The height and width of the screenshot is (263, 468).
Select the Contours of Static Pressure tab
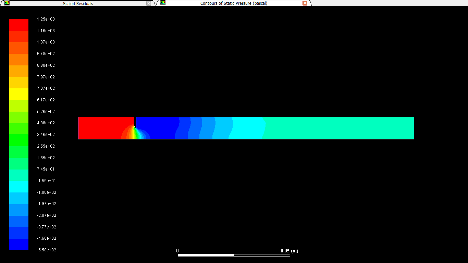tap(234, 3)
